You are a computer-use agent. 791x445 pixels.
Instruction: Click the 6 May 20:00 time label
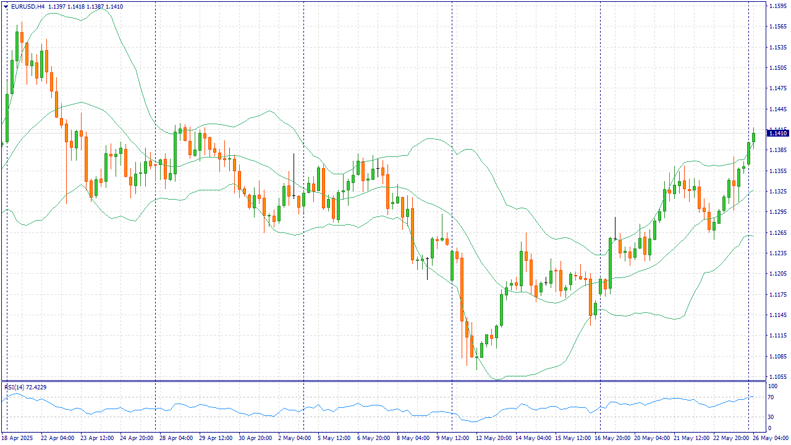tap(373, 438)
